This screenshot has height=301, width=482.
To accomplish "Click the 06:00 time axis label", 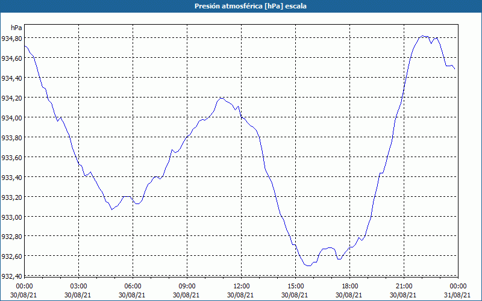I will [133, 287].
